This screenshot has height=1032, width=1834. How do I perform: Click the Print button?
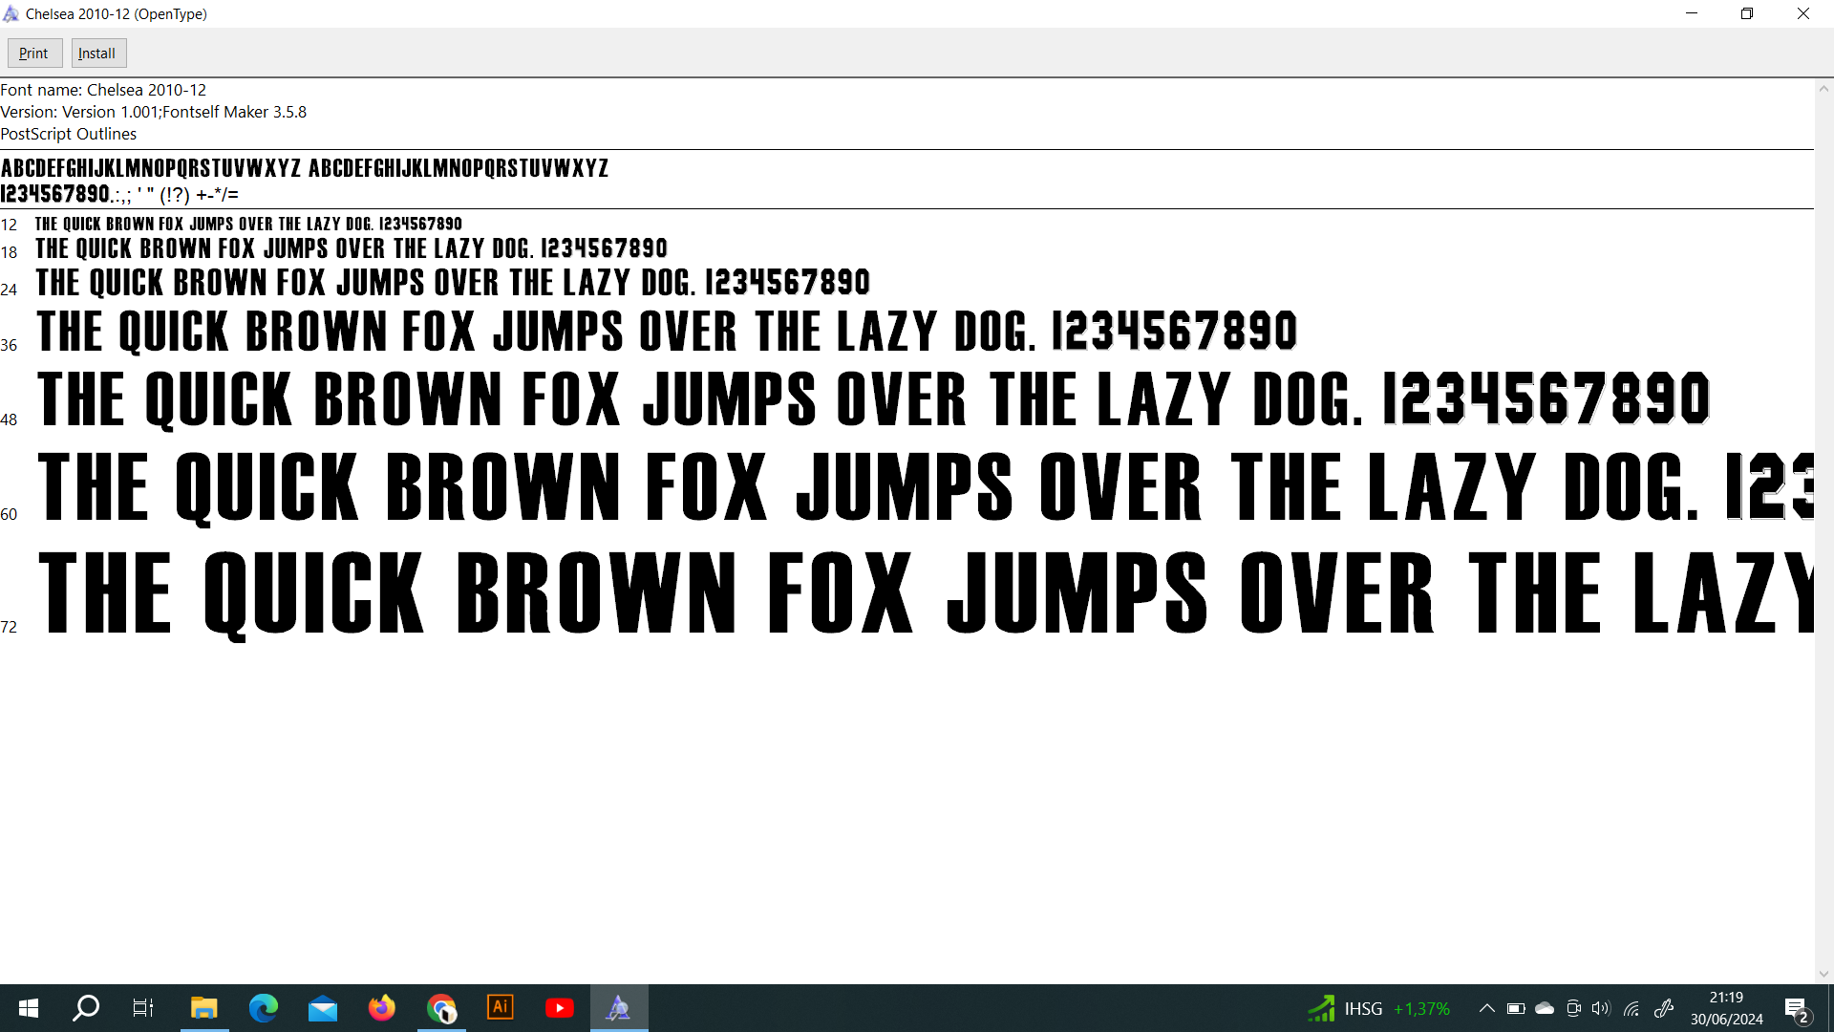click(x=34, y=54)
